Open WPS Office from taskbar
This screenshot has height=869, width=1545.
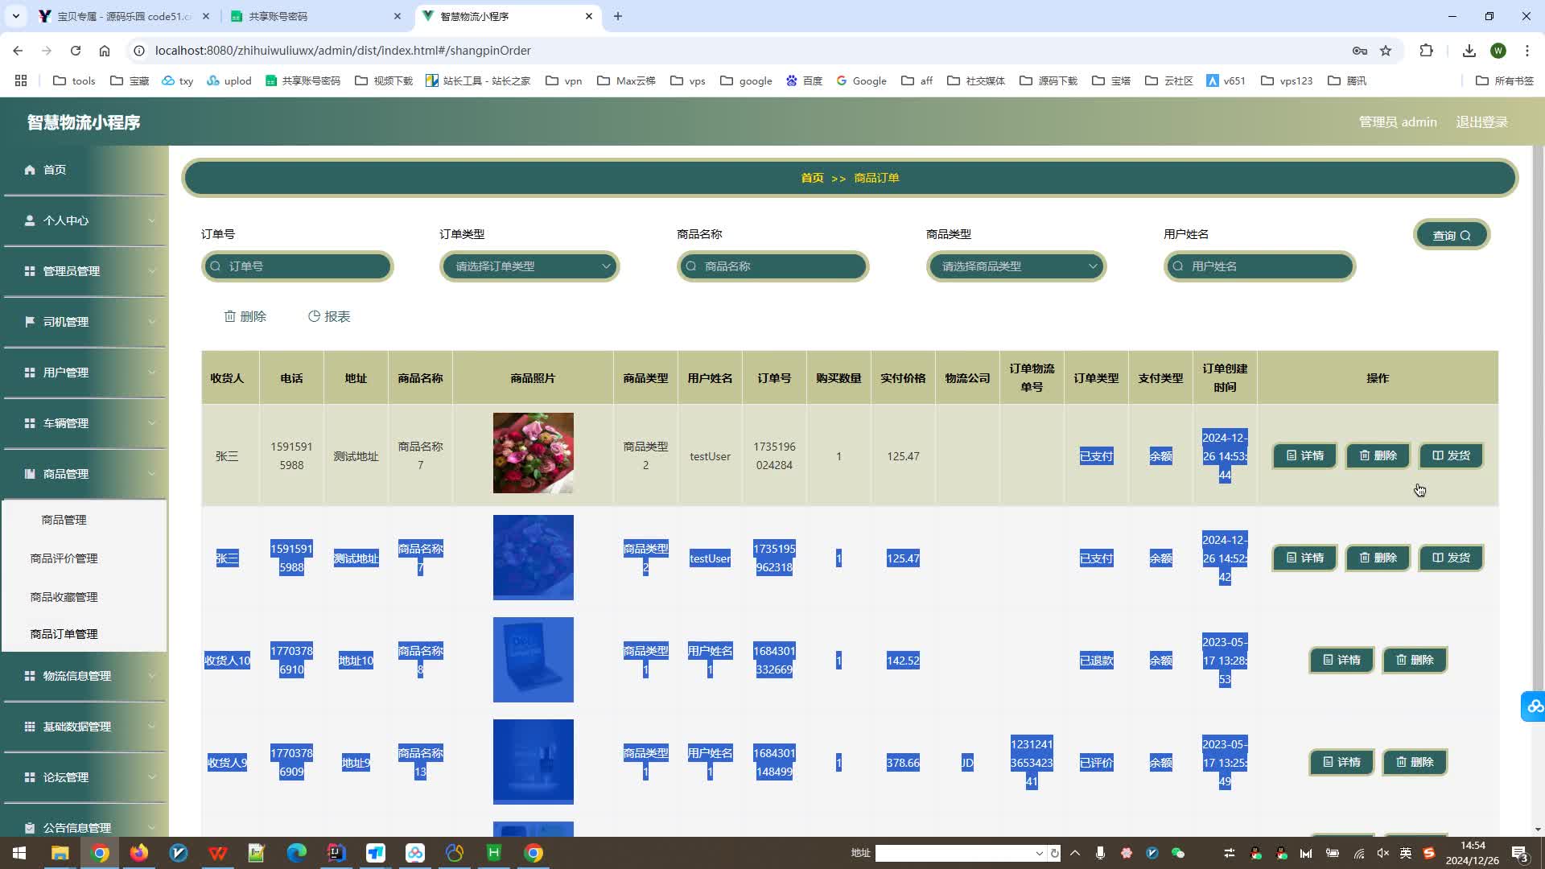click(218, 853)
